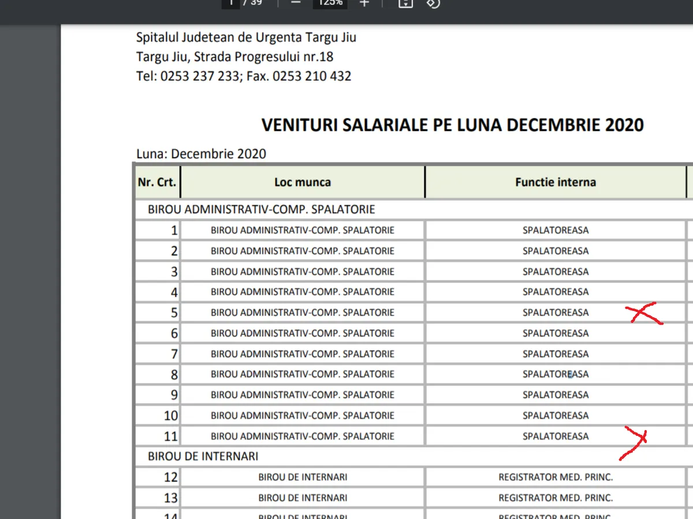Click the 'Loc munca' column header
Image resolution: width=693 pixels, height=519 pixels.
click(303, 182)
